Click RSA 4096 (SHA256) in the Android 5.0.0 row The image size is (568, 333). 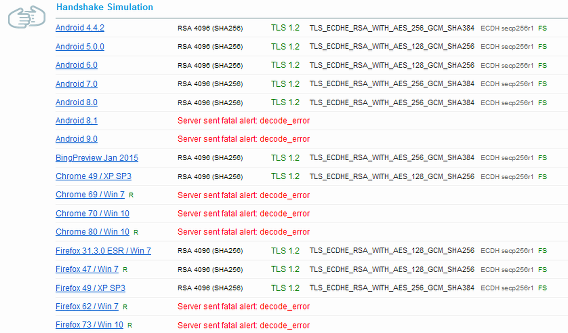coord(210,47)
